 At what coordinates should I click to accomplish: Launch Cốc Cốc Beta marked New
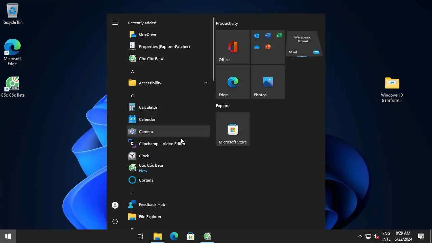[x=168, y=168]
